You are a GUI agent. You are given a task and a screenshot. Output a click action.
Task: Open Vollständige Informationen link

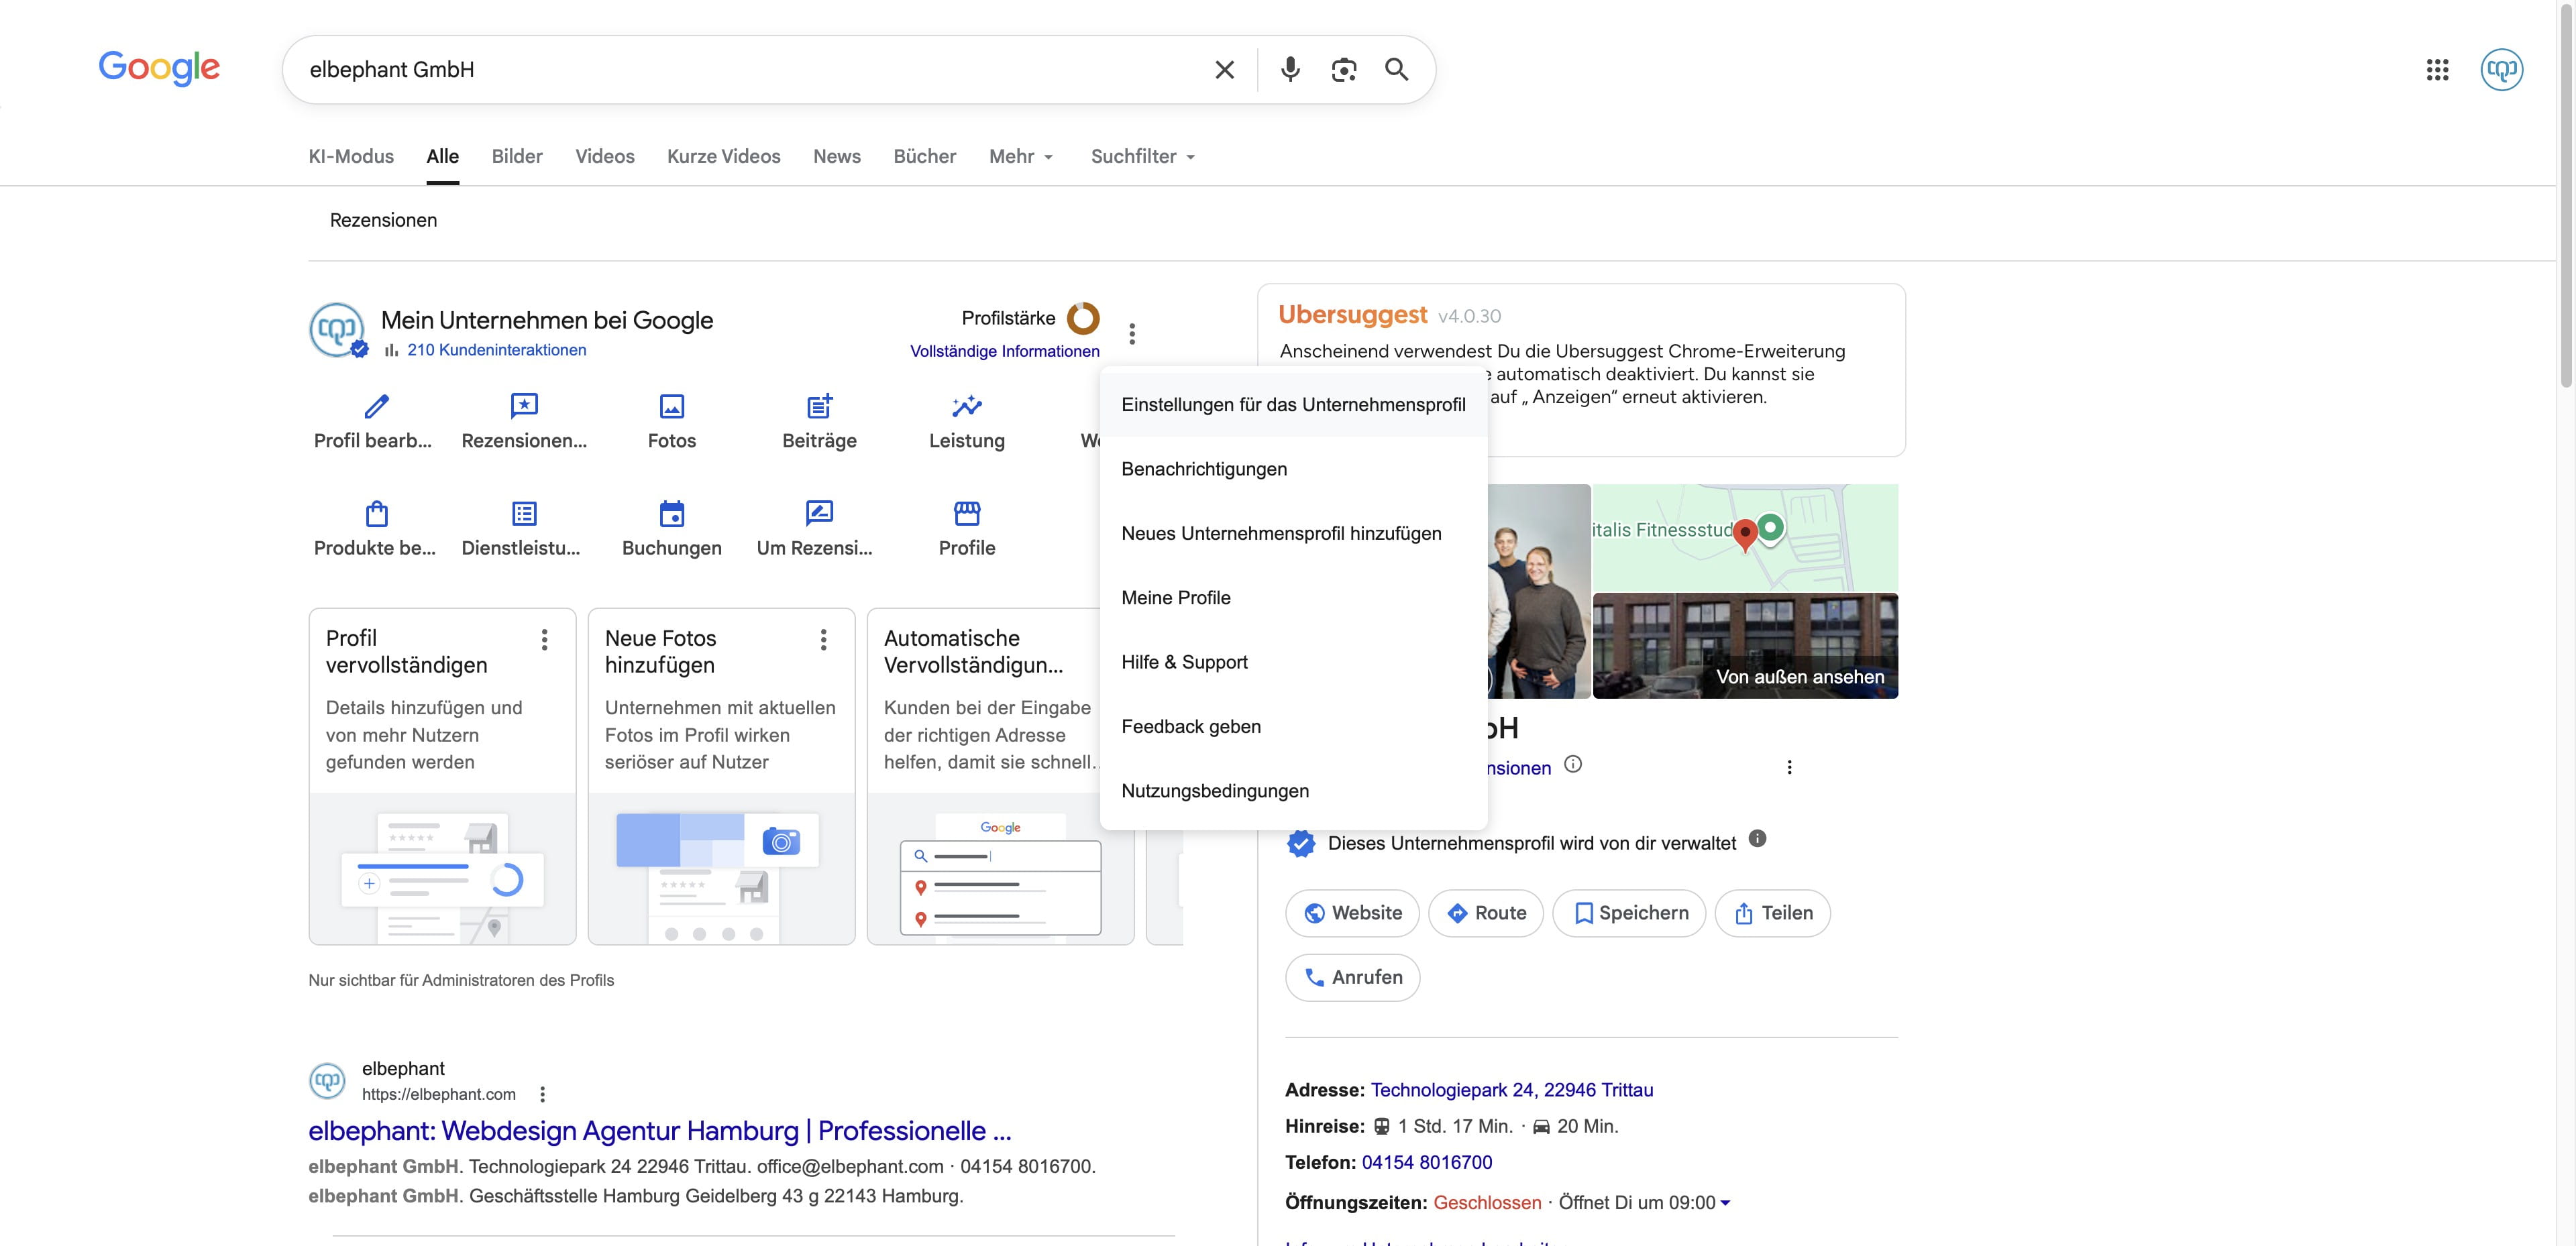1004,351
